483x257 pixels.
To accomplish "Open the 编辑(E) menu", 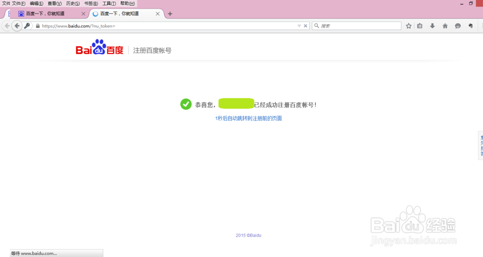I will point(36,3).
